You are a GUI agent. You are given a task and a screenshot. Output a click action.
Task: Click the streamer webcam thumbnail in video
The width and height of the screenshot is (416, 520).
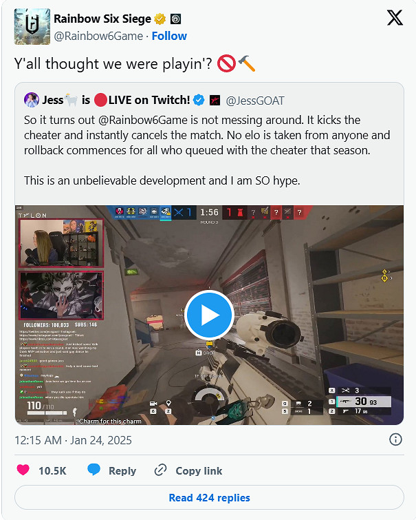(x=61, y=242)
